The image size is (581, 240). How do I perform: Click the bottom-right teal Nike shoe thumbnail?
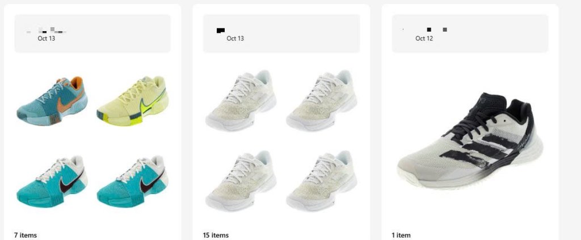133,180
